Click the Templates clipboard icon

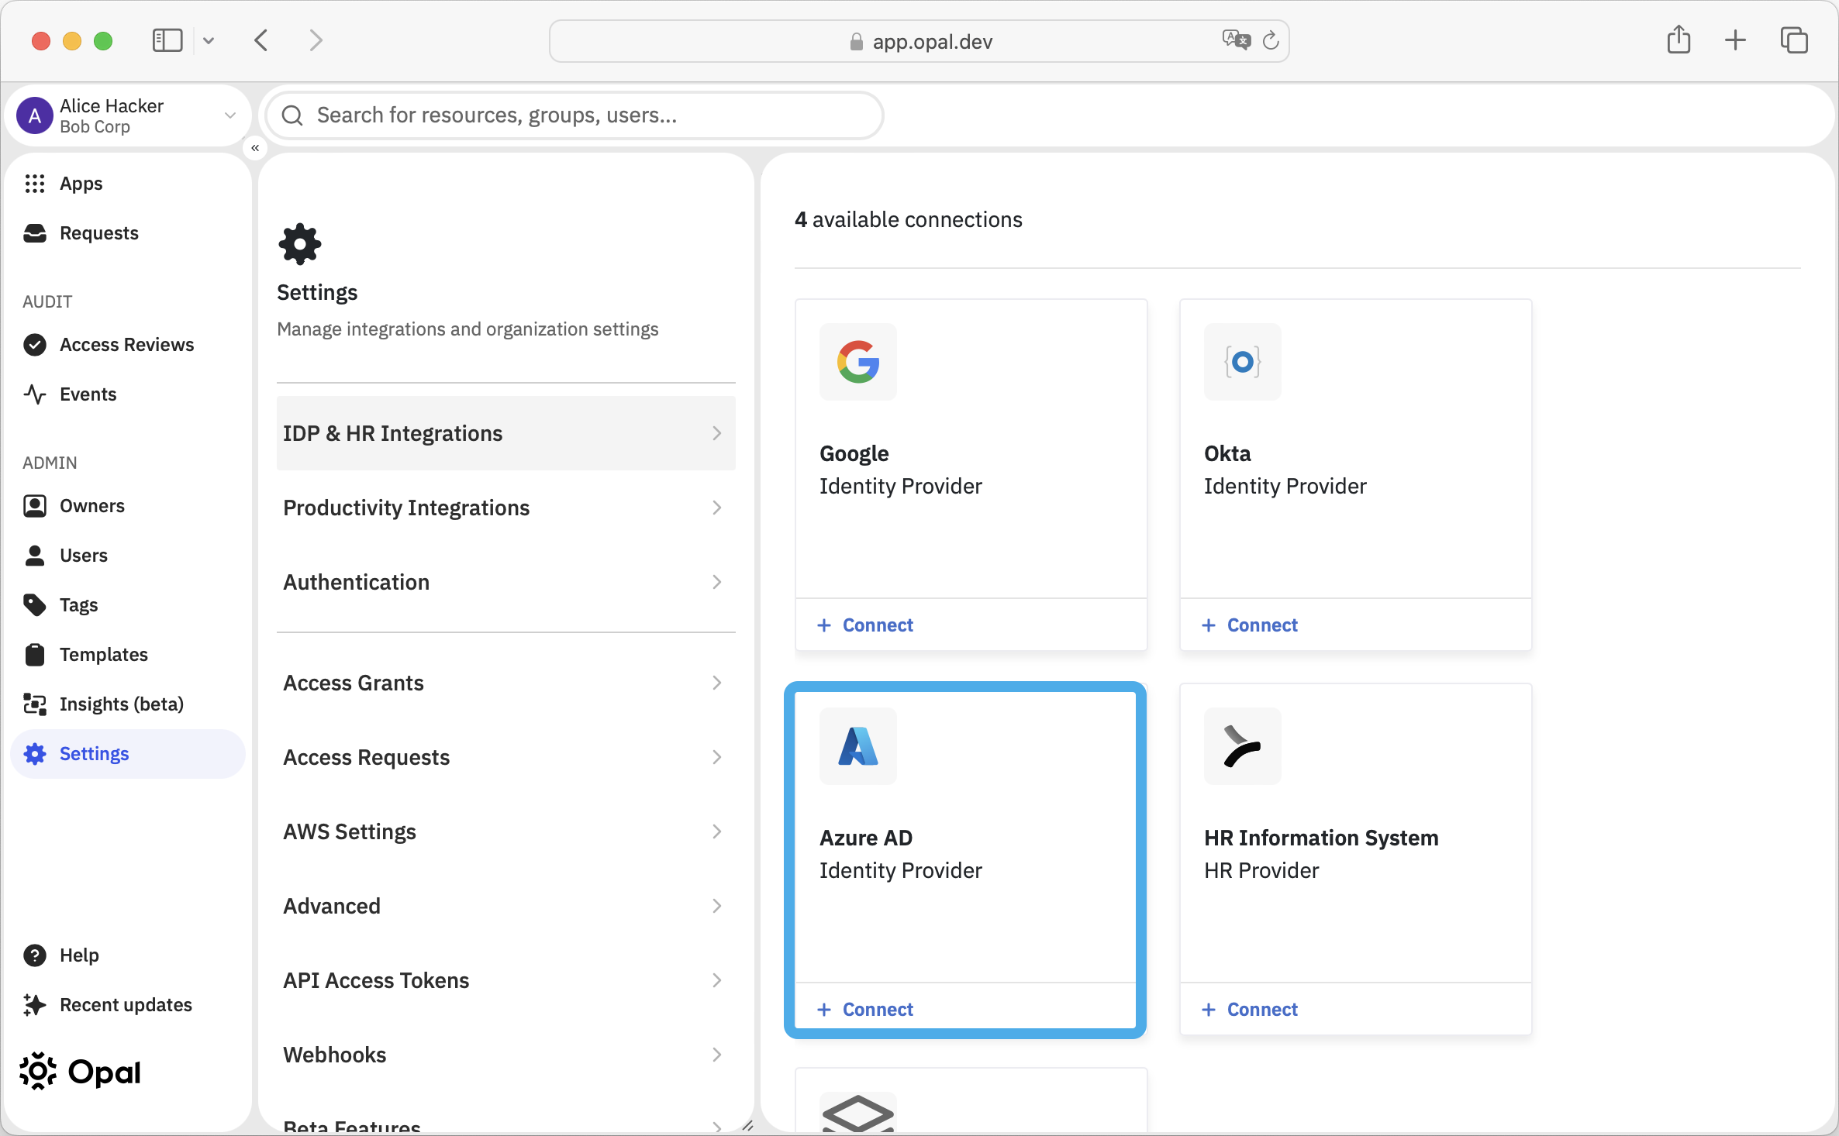click(34, 655)
